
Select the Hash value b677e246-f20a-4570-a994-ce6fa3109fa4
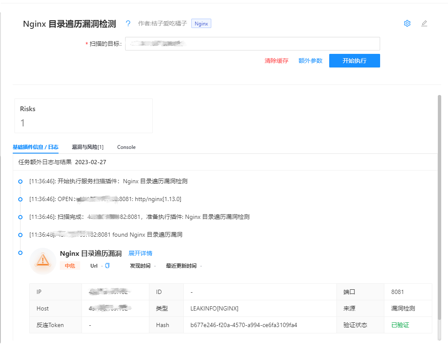[244, 325]
